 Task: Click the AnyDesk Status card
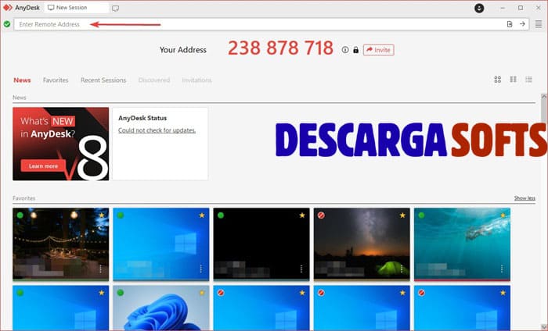(160, 144)
